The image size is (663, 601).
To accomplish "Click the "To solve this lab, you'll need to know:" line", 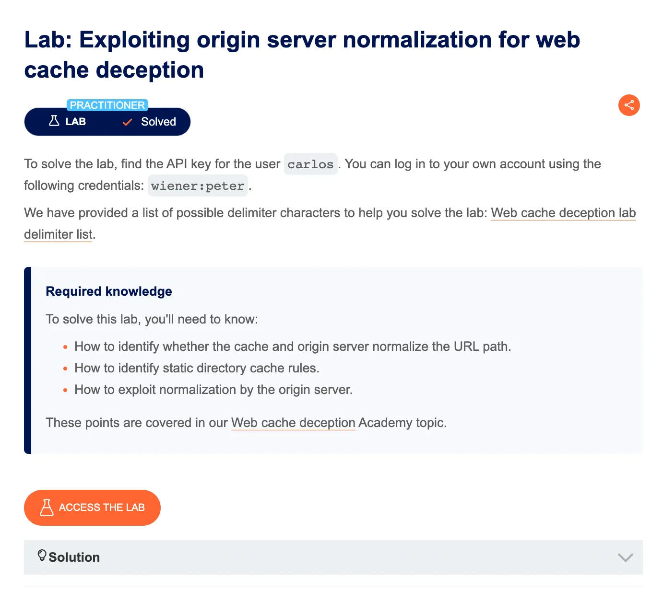I will coord(152,319).
